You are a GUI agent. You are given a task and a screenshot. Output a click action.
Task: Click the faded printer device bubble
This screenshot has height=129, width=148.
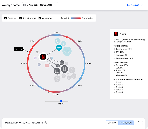point(64,76)
